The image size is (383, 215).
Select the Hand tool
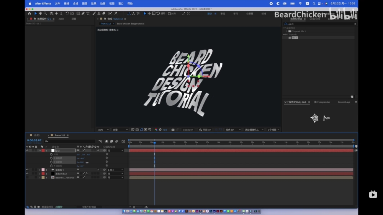coord(40,14)
